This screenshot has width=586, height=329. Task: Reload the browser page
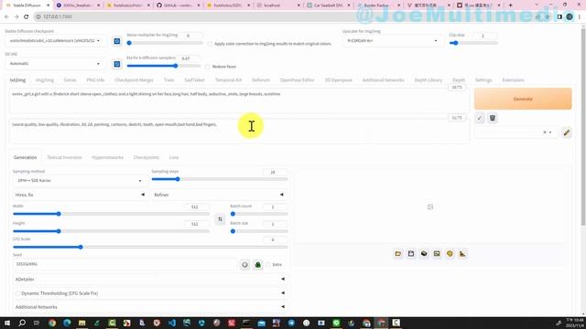(x=27, y=16)
